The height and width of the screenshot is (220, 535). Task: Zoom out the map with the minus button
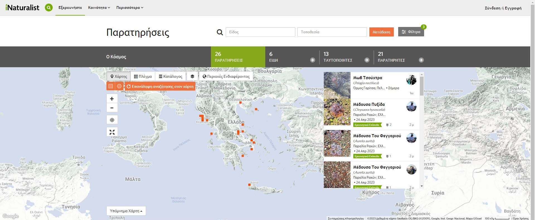point(112,108)
